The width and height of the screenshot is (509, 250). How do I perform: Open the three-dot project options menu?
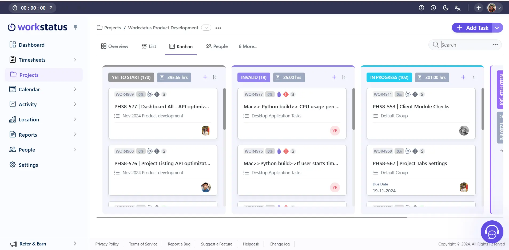(218, 28)
